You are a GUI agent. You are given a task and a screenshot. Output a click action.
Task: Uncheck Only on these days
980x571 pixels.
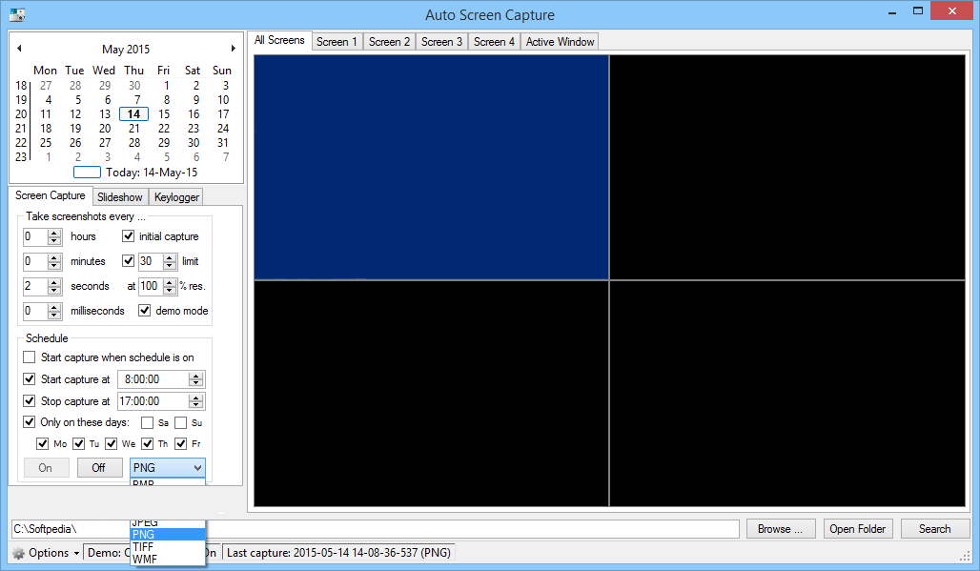tap(29, 421)
